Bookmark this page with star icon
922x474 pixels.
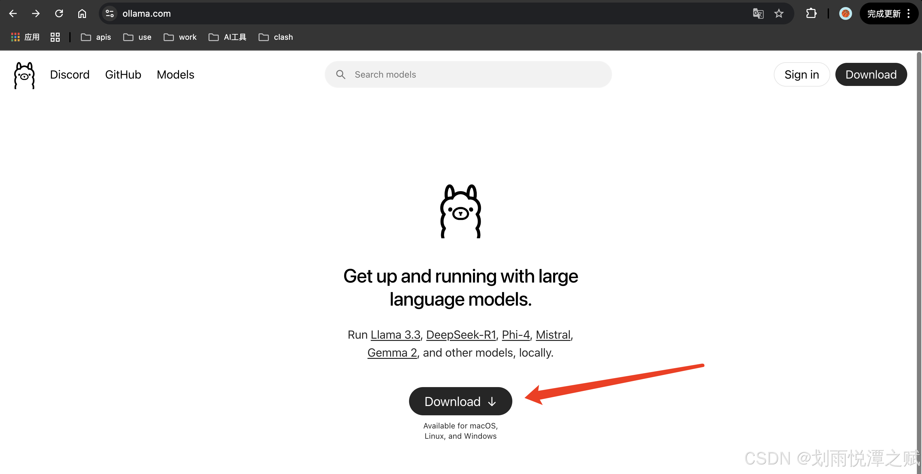pos(779,13)
